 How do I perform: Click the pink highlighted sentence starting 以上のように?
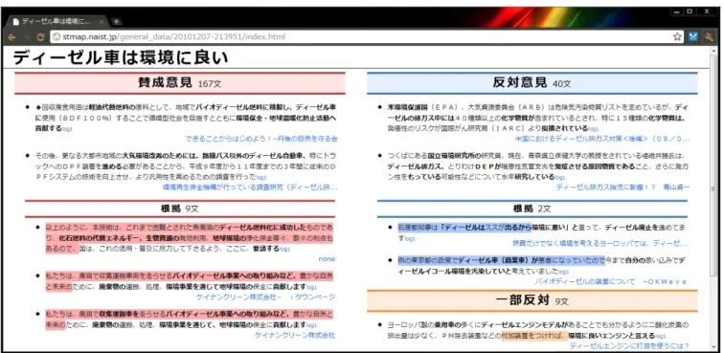[190, 238]
